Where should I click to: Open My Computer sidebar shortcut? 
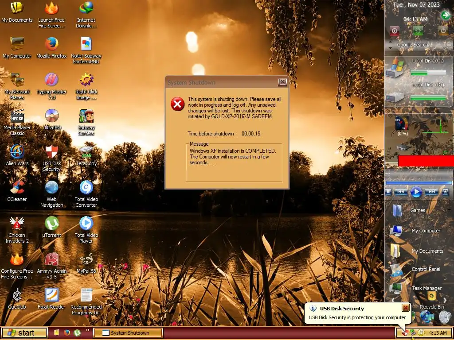(415, 231)
